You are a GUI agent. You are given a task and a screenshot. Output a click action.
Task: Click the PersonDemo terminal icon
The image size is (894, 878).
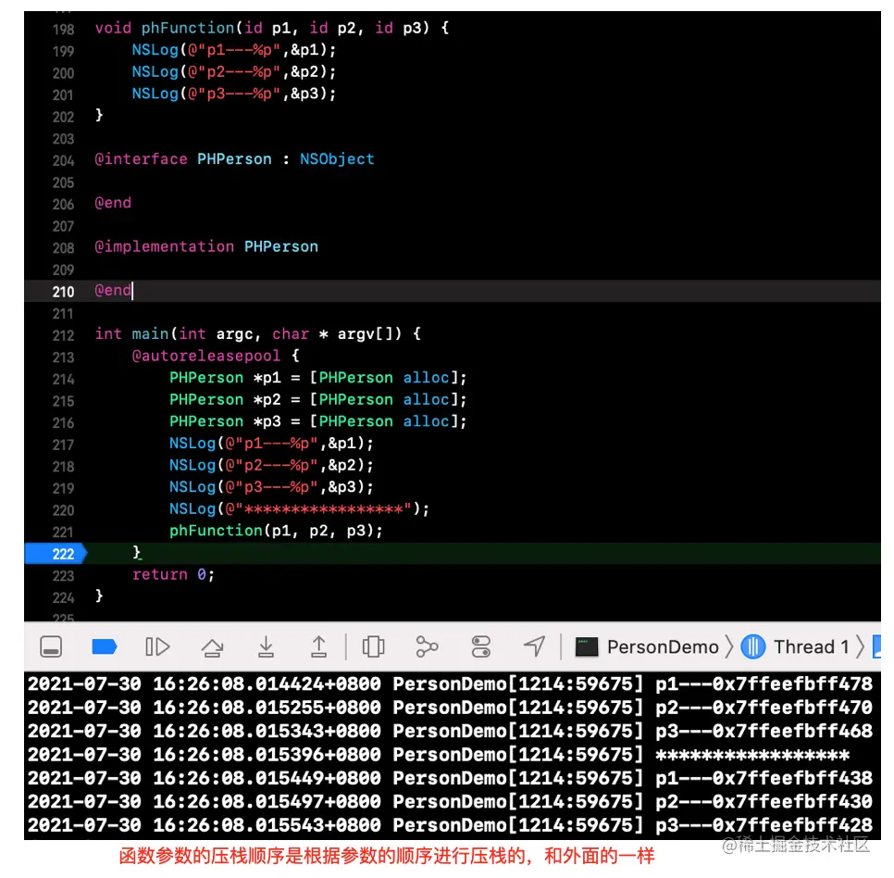pos(586,647)
